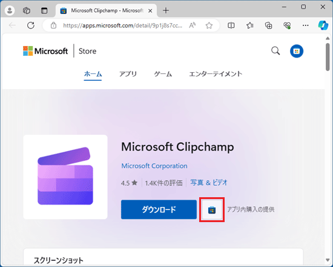Close the Microsoft Clipchamp tab
This screenshot has height=267, width=333.
pos(150,11)
